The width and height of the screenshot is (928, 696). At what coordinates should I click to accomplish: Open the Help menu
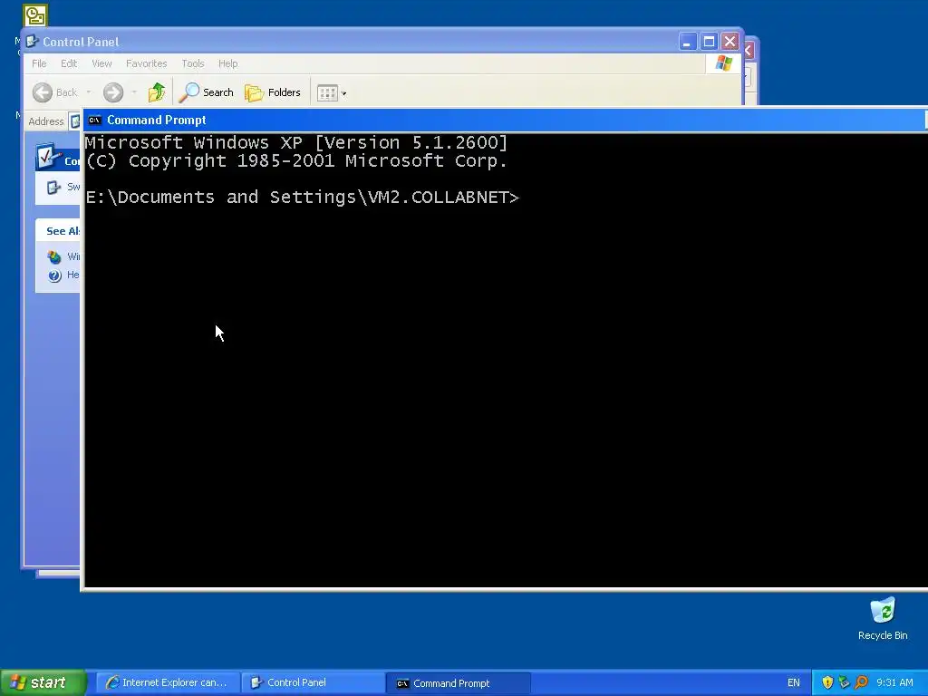pyautogui.click(x=227, y=63)
